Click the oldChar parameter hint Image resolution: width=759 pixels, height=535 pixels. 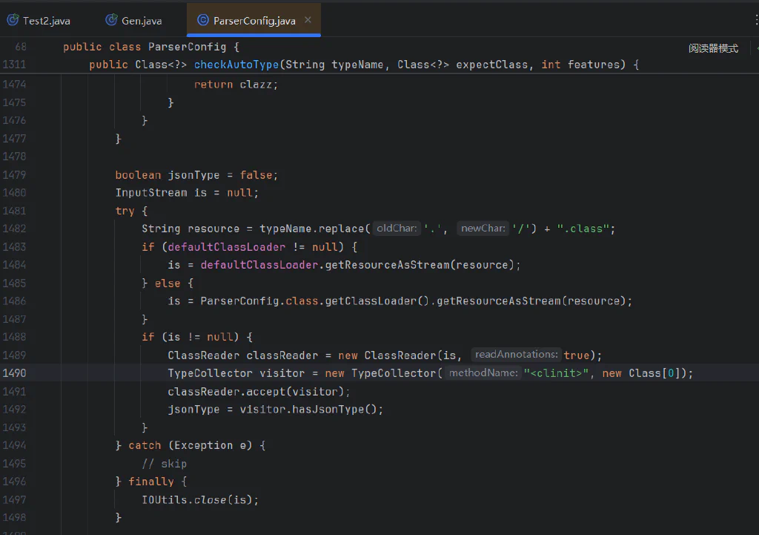point(397,229)
